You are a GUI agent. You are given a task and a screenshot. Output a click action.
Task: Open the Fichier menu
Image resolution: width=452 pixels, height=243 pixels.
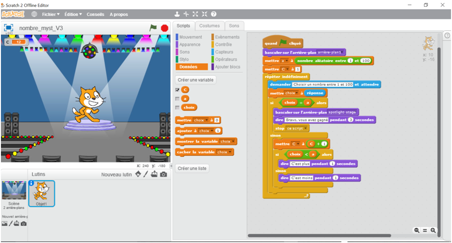[51, 14]
